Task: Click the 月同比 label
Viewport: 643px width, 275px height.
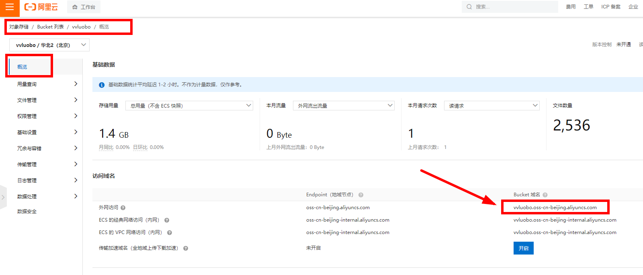Action: [106, 147]
